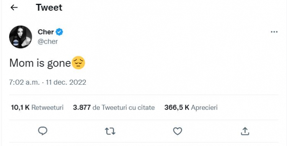Select the 'Mom is gone' tweet text
This screenshot has height=146, width=287.
coord(40,63)
